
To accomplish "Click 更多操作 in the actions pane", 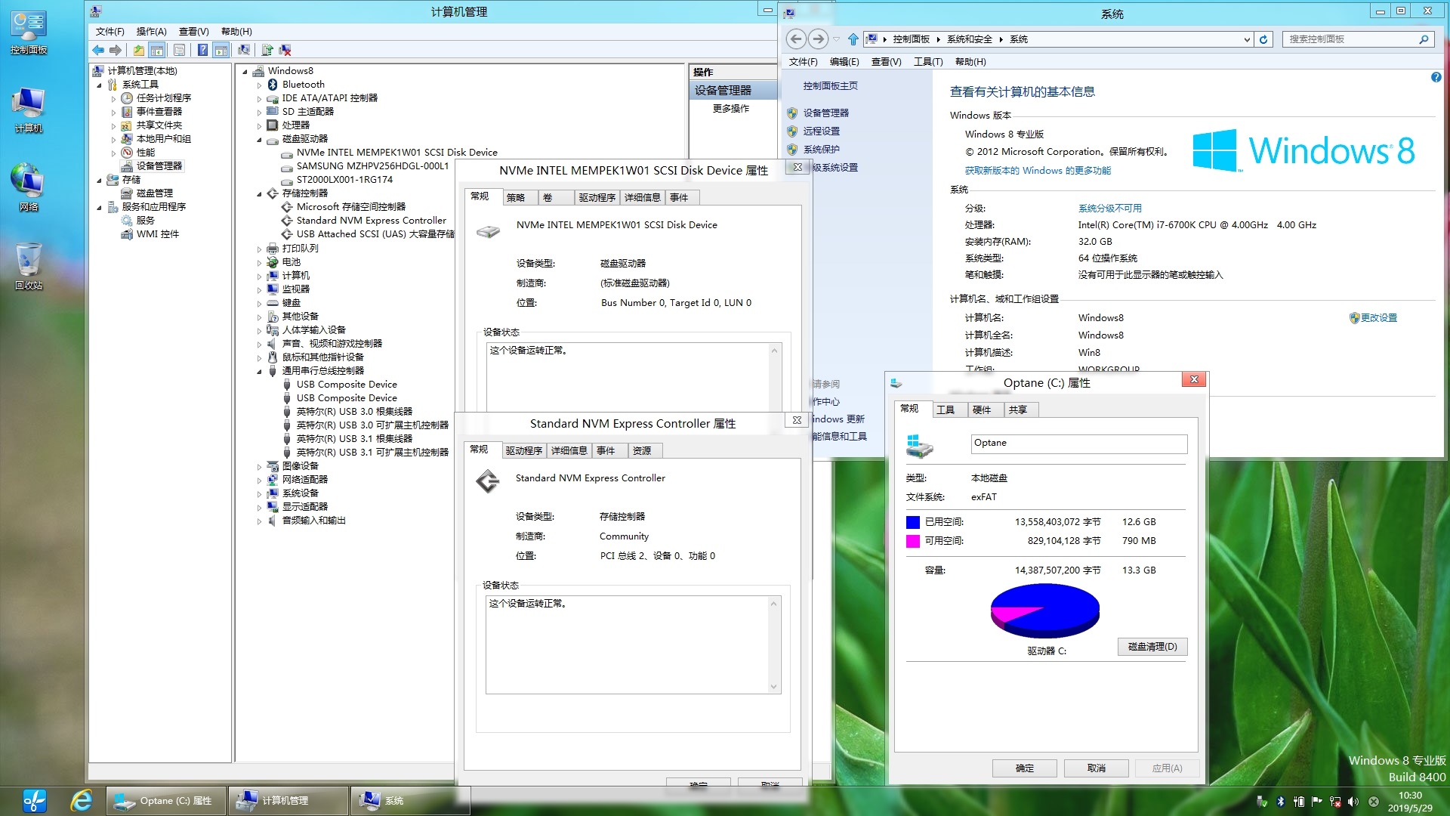I will pos(731,109).
